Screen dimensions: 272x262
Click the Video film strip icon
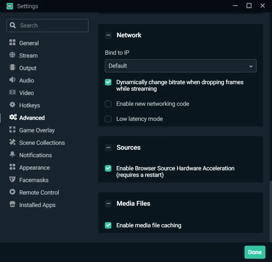point(12,92)
